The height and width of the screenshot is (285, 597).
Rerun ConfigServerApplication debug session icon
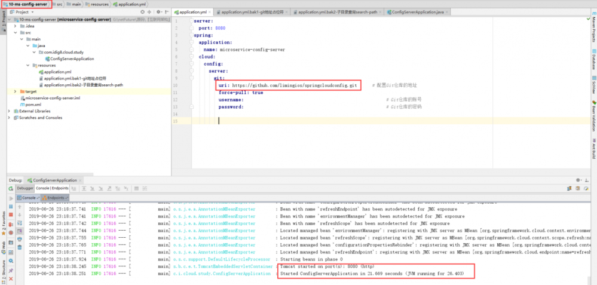pyautogui.click(x=11, y=189)
